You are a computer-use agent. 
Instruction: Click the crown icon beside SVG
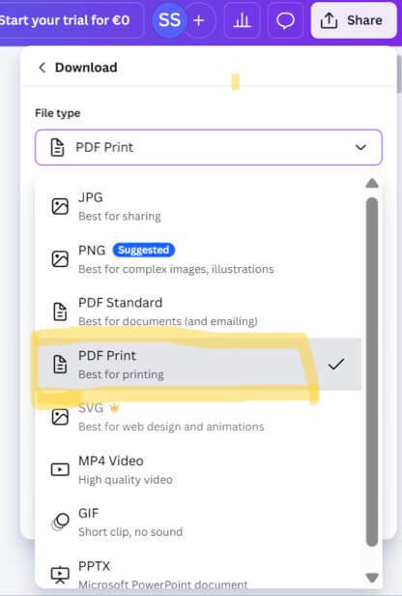point(114,408)
